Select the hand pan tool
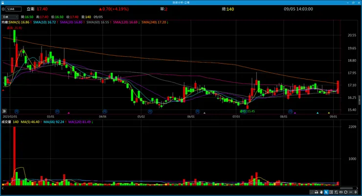The width and height of the screenshot is (362, 196). point(321,192)
